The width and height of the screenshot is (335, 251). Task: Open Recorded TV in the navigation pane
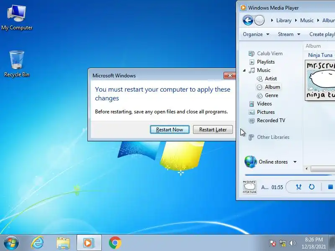click(271, 120)
